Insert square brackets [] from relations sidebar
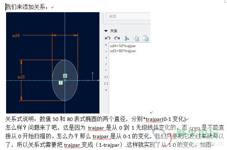The width and height of the screenshot is (227, 150). 106,83
